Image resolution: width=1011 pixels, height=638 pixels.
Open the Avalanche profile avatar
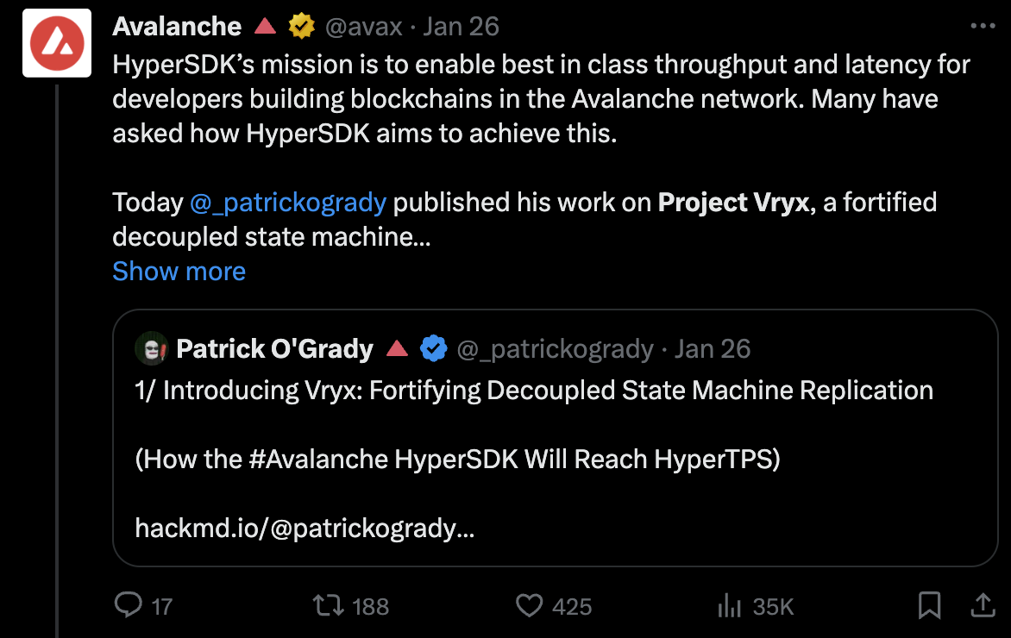[57, 43]
